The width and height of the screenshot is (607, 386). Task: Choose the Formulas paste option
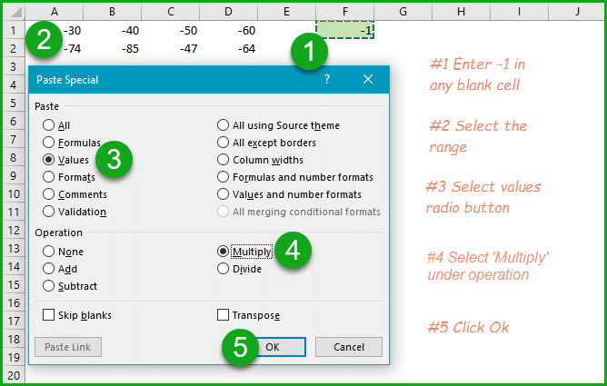[x=48, y=143]
